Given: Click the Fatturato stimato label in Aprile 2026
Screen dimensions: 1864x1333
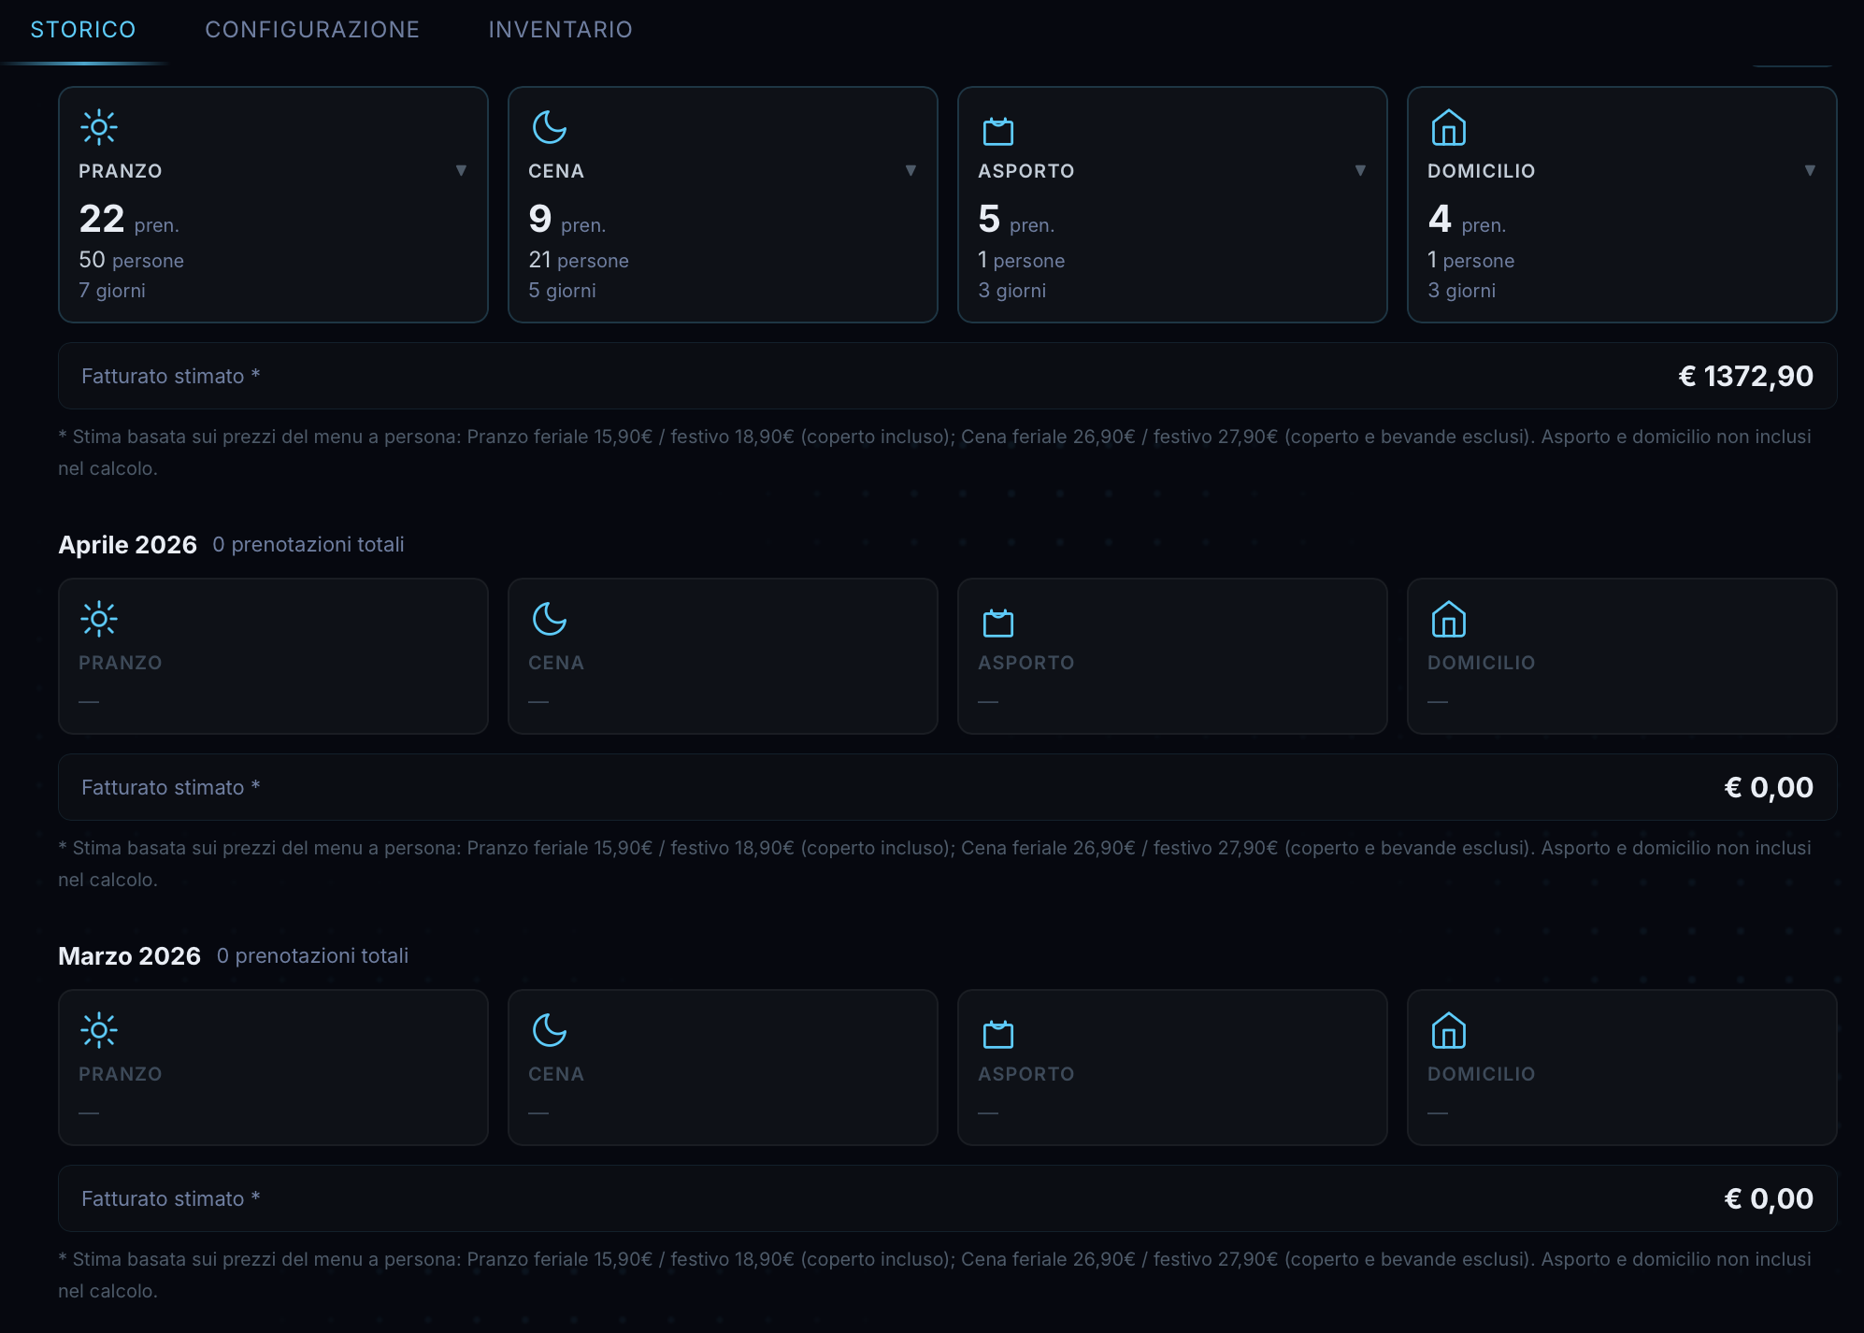Looking at the screenshot, I should (x=171, y=787).
